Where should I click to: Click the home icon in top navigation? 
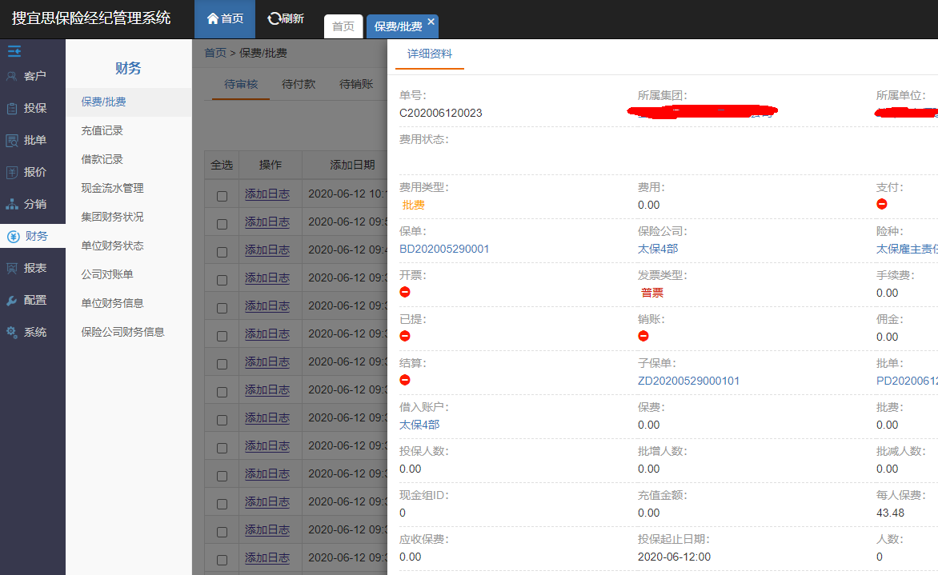tap(212, 18)
